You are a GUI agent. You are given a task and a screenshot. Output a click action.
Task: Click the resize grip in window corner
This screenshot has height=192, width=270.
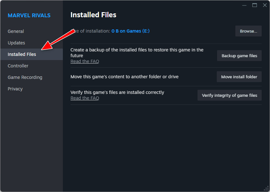(x=266, y=188)
